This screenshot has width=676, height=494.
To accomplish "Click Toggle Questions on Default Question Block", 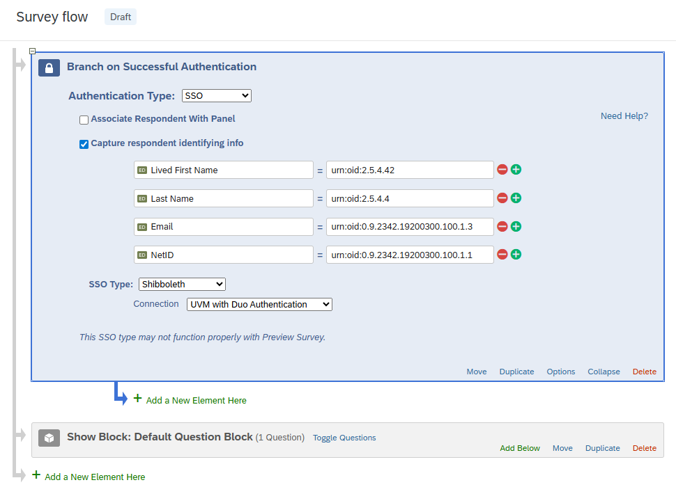I will pos(344,438).
